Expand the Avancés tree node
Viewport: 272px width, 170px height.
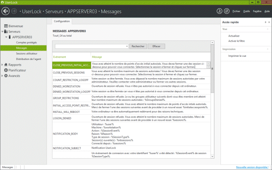click(x=2, y=76)
